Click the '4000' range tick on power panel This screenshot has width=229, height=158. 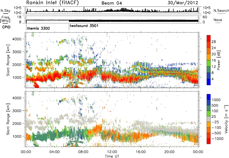[17, 39]
